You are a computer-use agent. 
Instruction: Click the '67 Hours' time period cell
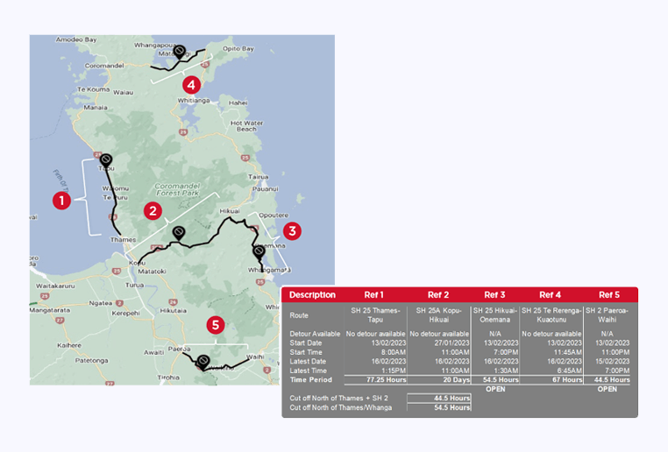tap(567, 379)
